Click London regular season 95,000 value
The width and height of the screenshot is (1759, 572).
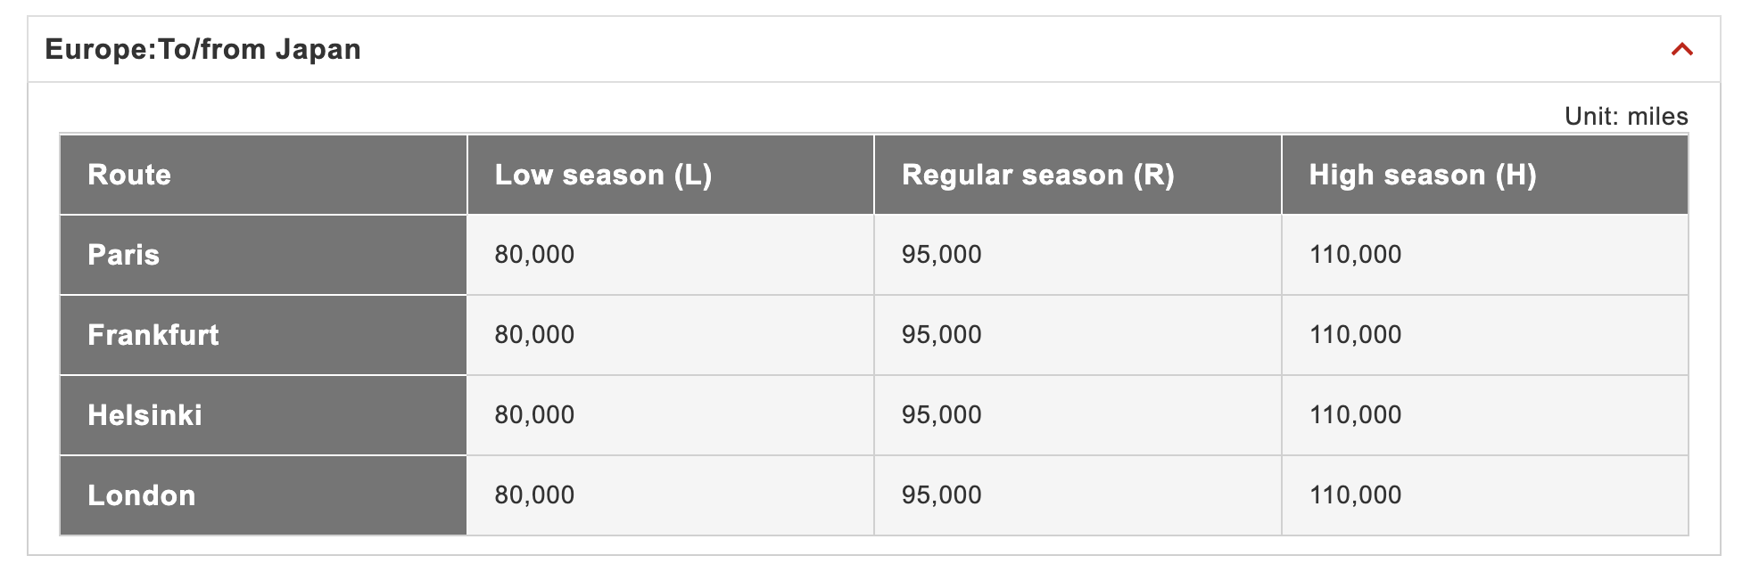tap(941, 495)
